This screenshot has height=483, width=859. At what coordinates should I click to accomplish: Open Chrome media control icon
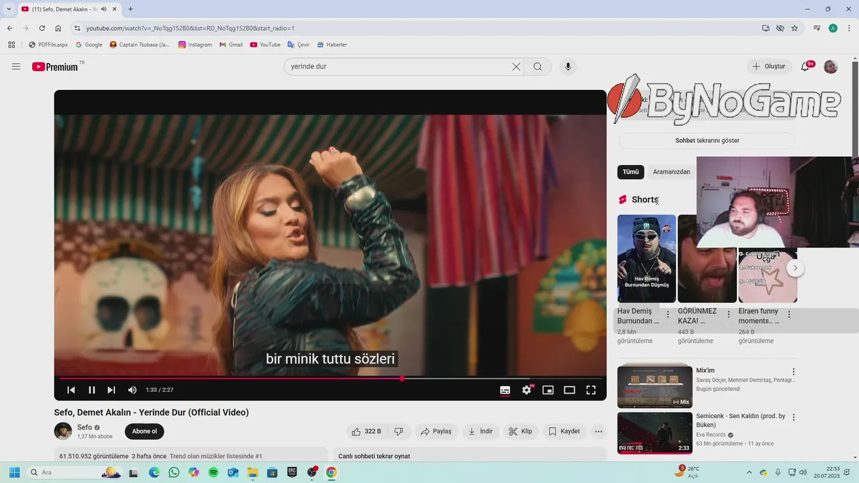click(817, 28)
